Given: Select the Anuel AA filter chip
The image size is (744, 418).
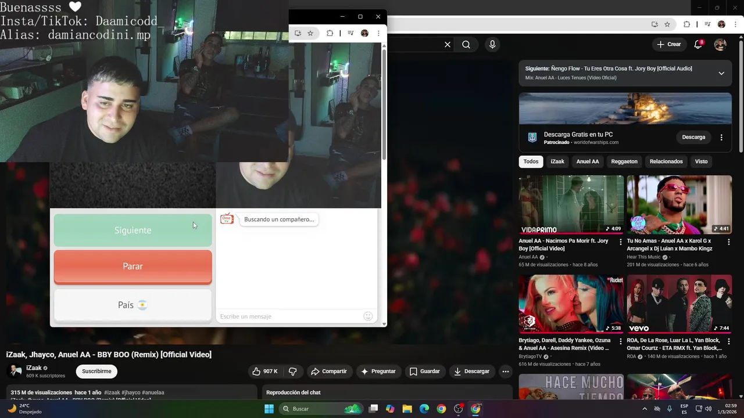Looking at the screenshot, I should [x=588, y=161].
